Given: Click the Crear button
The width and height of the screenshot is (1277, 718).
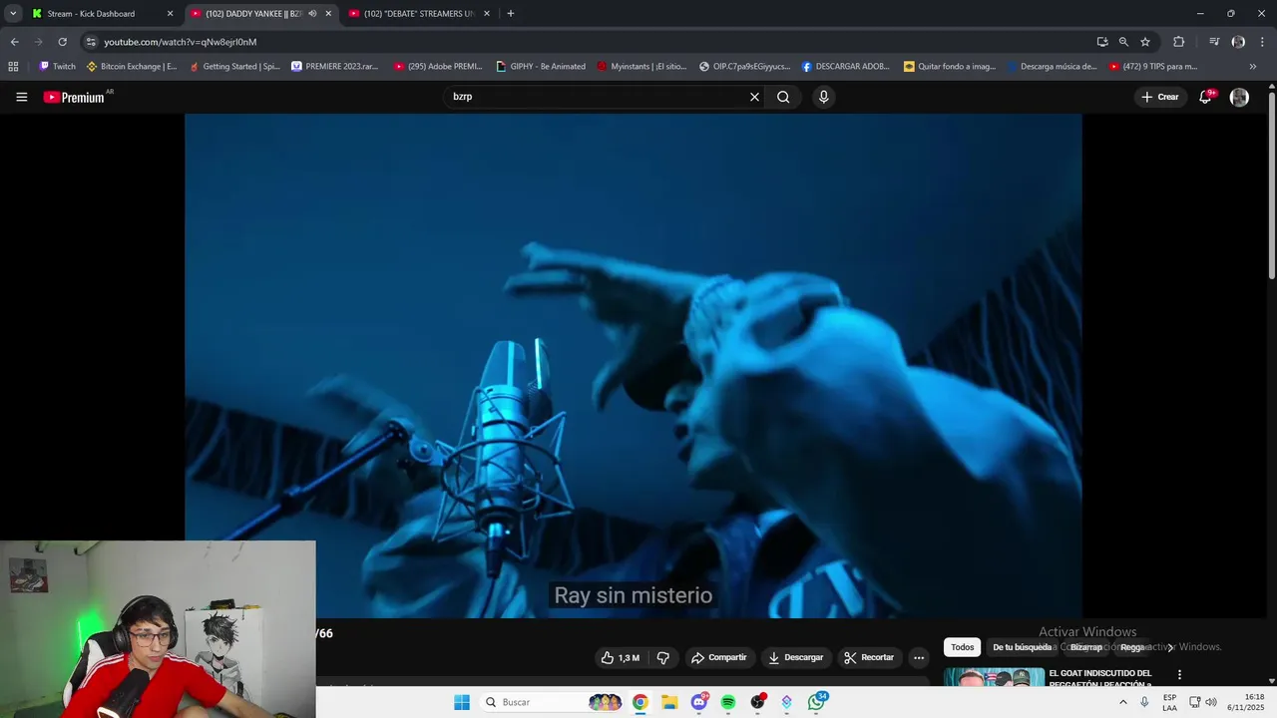Looking at the screenshot, I should 1160,97.
